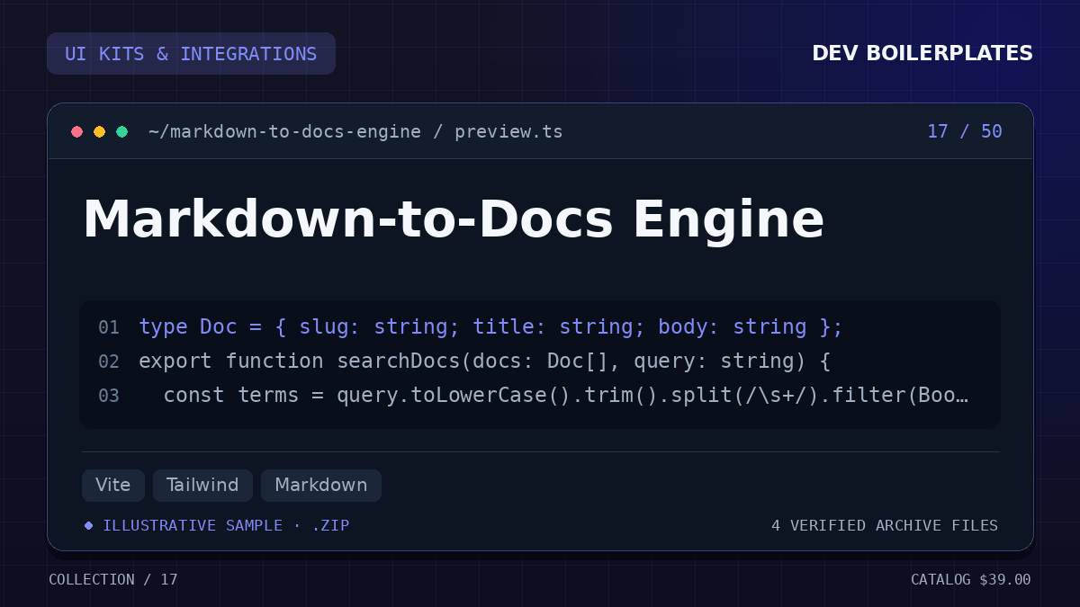Screen dimensions: 1080x607
Task: Click CATALOG $39.00 price text
Action: click(971, 580)
